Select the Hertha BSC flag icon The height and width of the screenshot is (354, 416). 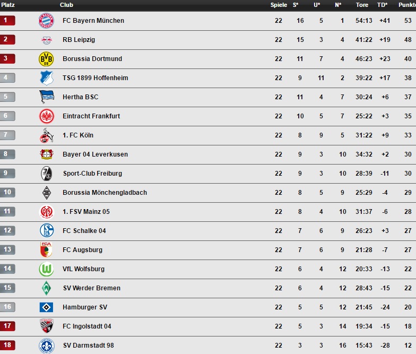(x=47, y=97)
